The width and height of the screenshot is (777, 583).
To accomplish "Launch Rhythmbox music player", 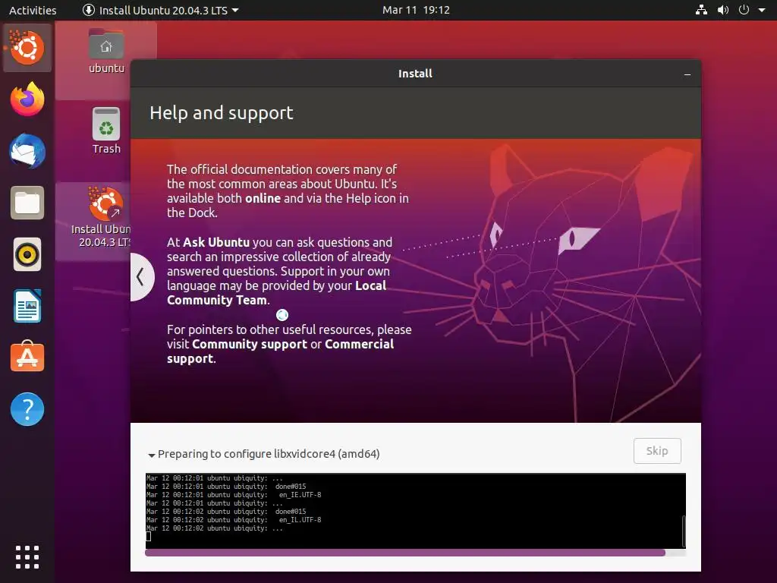I will [x=27, y=254].
